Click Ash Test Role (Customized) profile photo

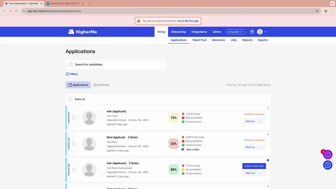coord(89,170)
